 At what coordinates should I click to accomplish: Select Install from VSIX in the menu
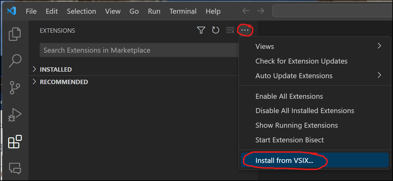point(283,160)
